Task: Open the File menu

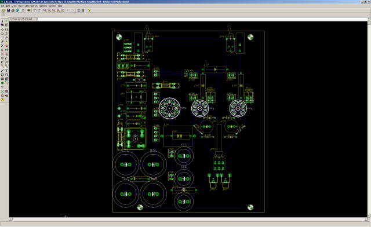Action: (2, 6)
